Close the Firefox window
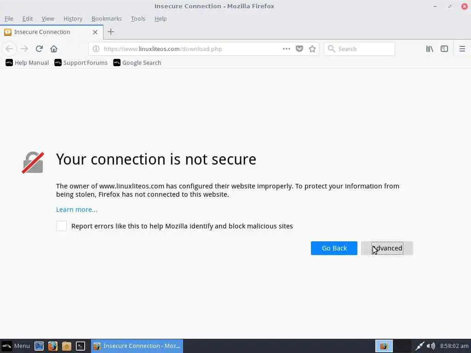The width and height of the screenshot is (471, 353). click(465, 6)
